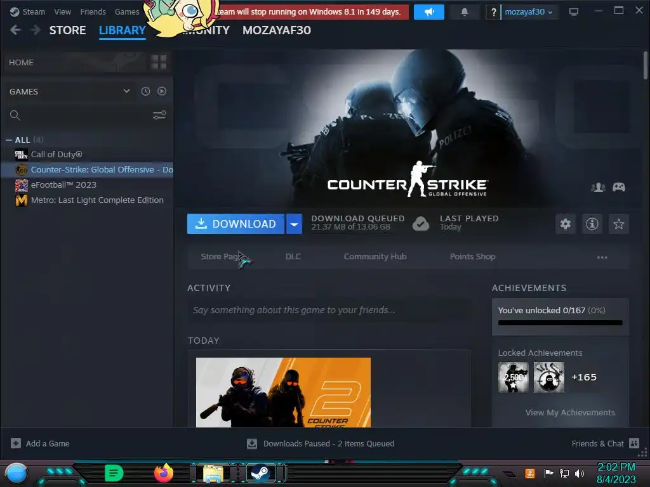Open the more options ellipsis menu
650x487 pixels.
pos(602,257)
